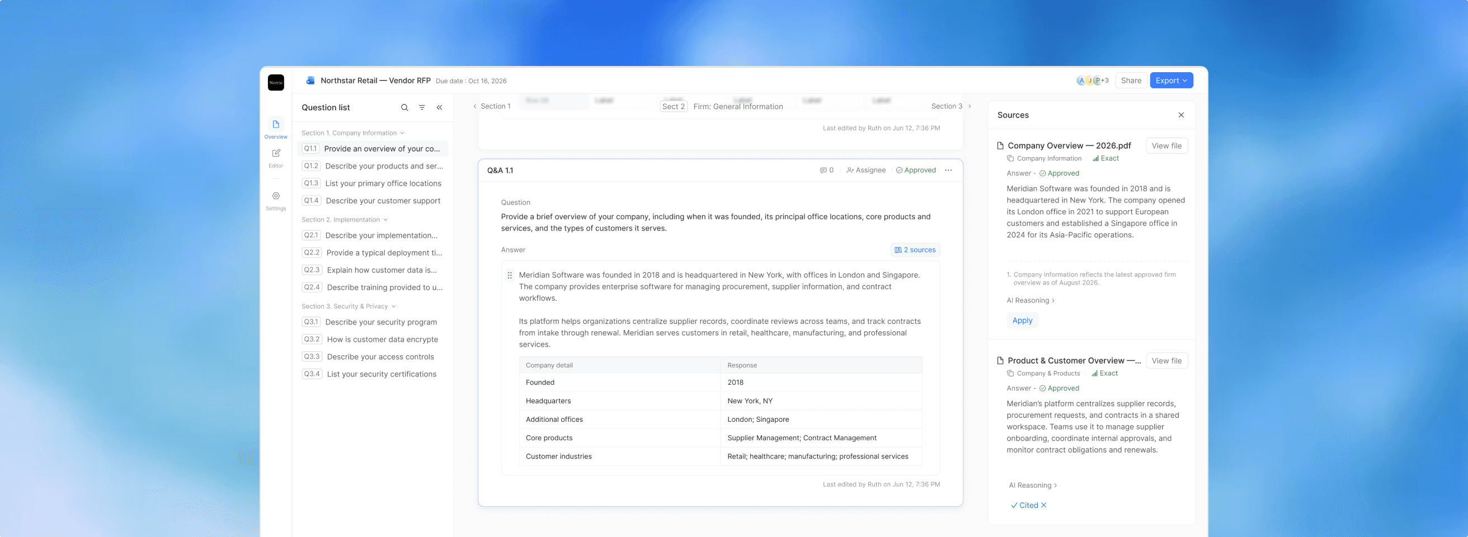
Task: Select the Sect 2 tab
Action: coord(673,106)
